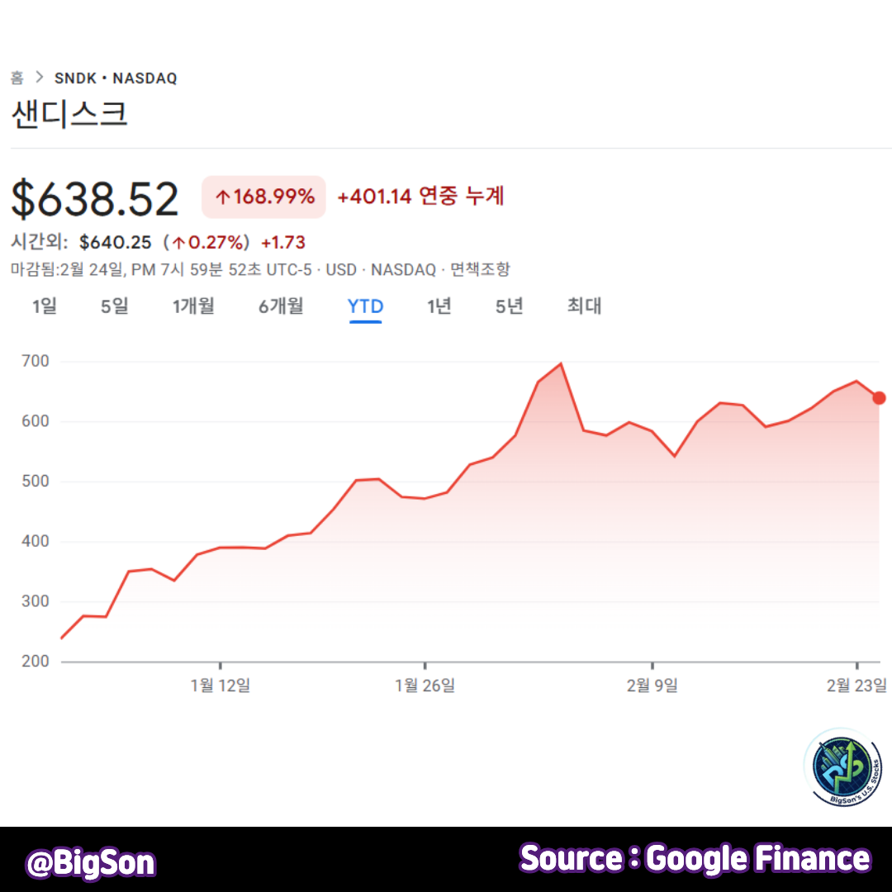
Task: Expand the SNDK · NASDAQ breadcrumb entry
Action: click(x=116, y=78)
